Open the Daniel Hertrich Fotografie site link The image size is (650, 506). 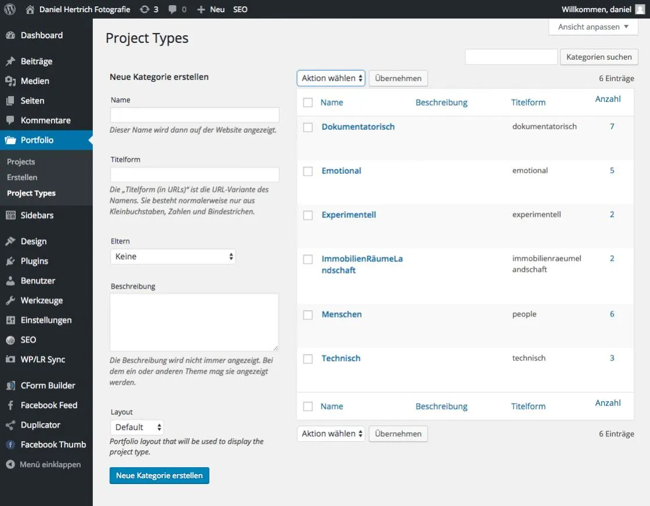(x=85, y=9)
